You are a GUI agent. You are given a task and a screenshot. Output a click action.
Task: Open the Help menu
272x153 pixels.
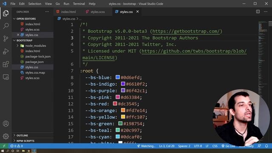point(92,4)
